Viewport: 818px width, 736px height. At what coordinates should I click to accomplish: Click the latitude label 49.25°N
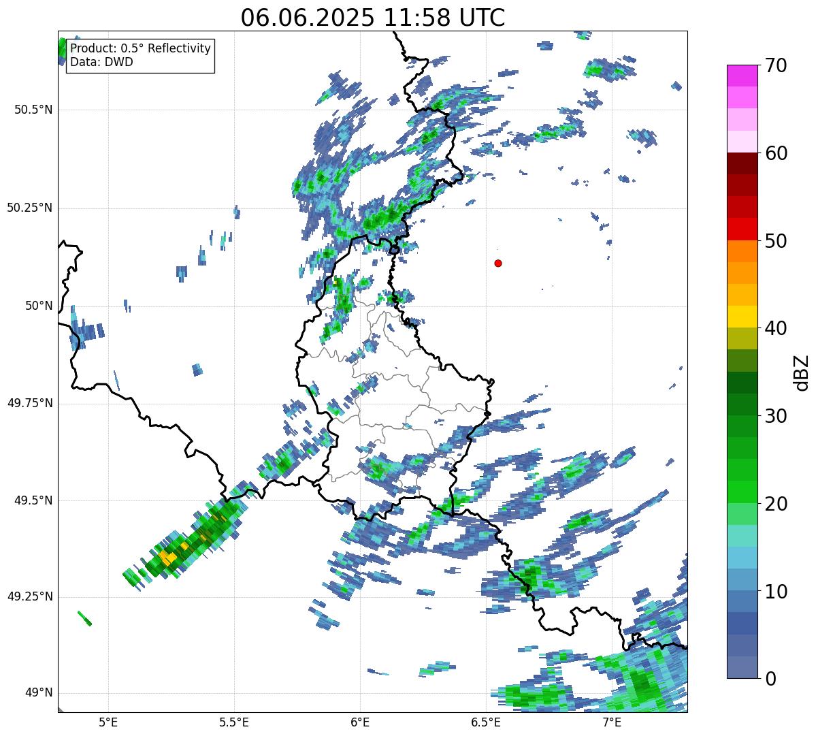click(29, 597)
